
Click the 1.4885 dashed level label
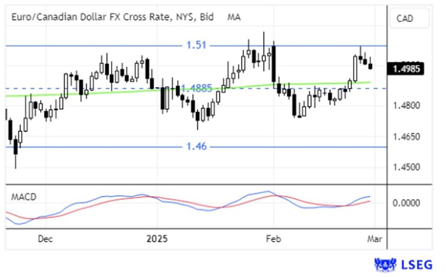click(x=196, y=88)
